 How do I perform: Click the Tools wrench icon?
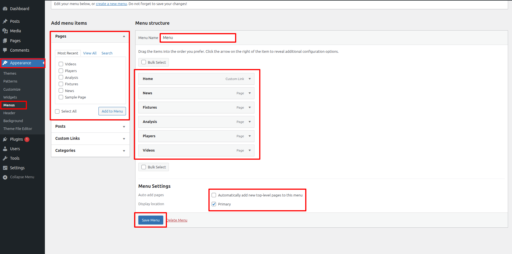(x=5, y=158)
